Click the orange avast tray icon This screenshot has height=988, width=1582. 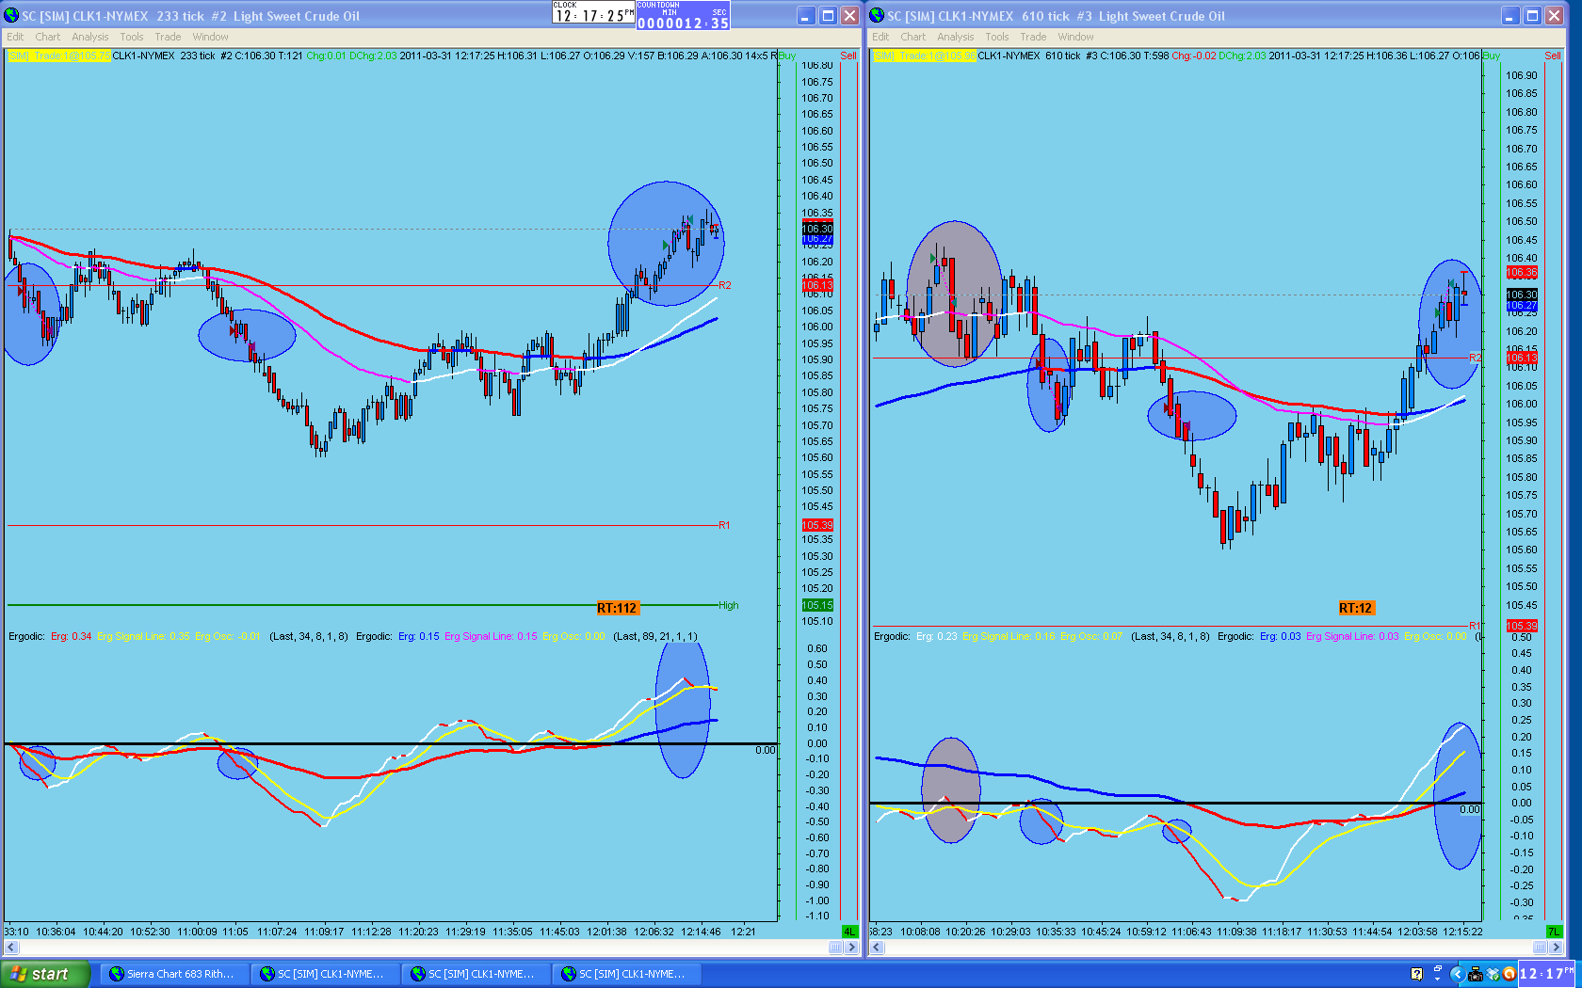[1509, 974]
